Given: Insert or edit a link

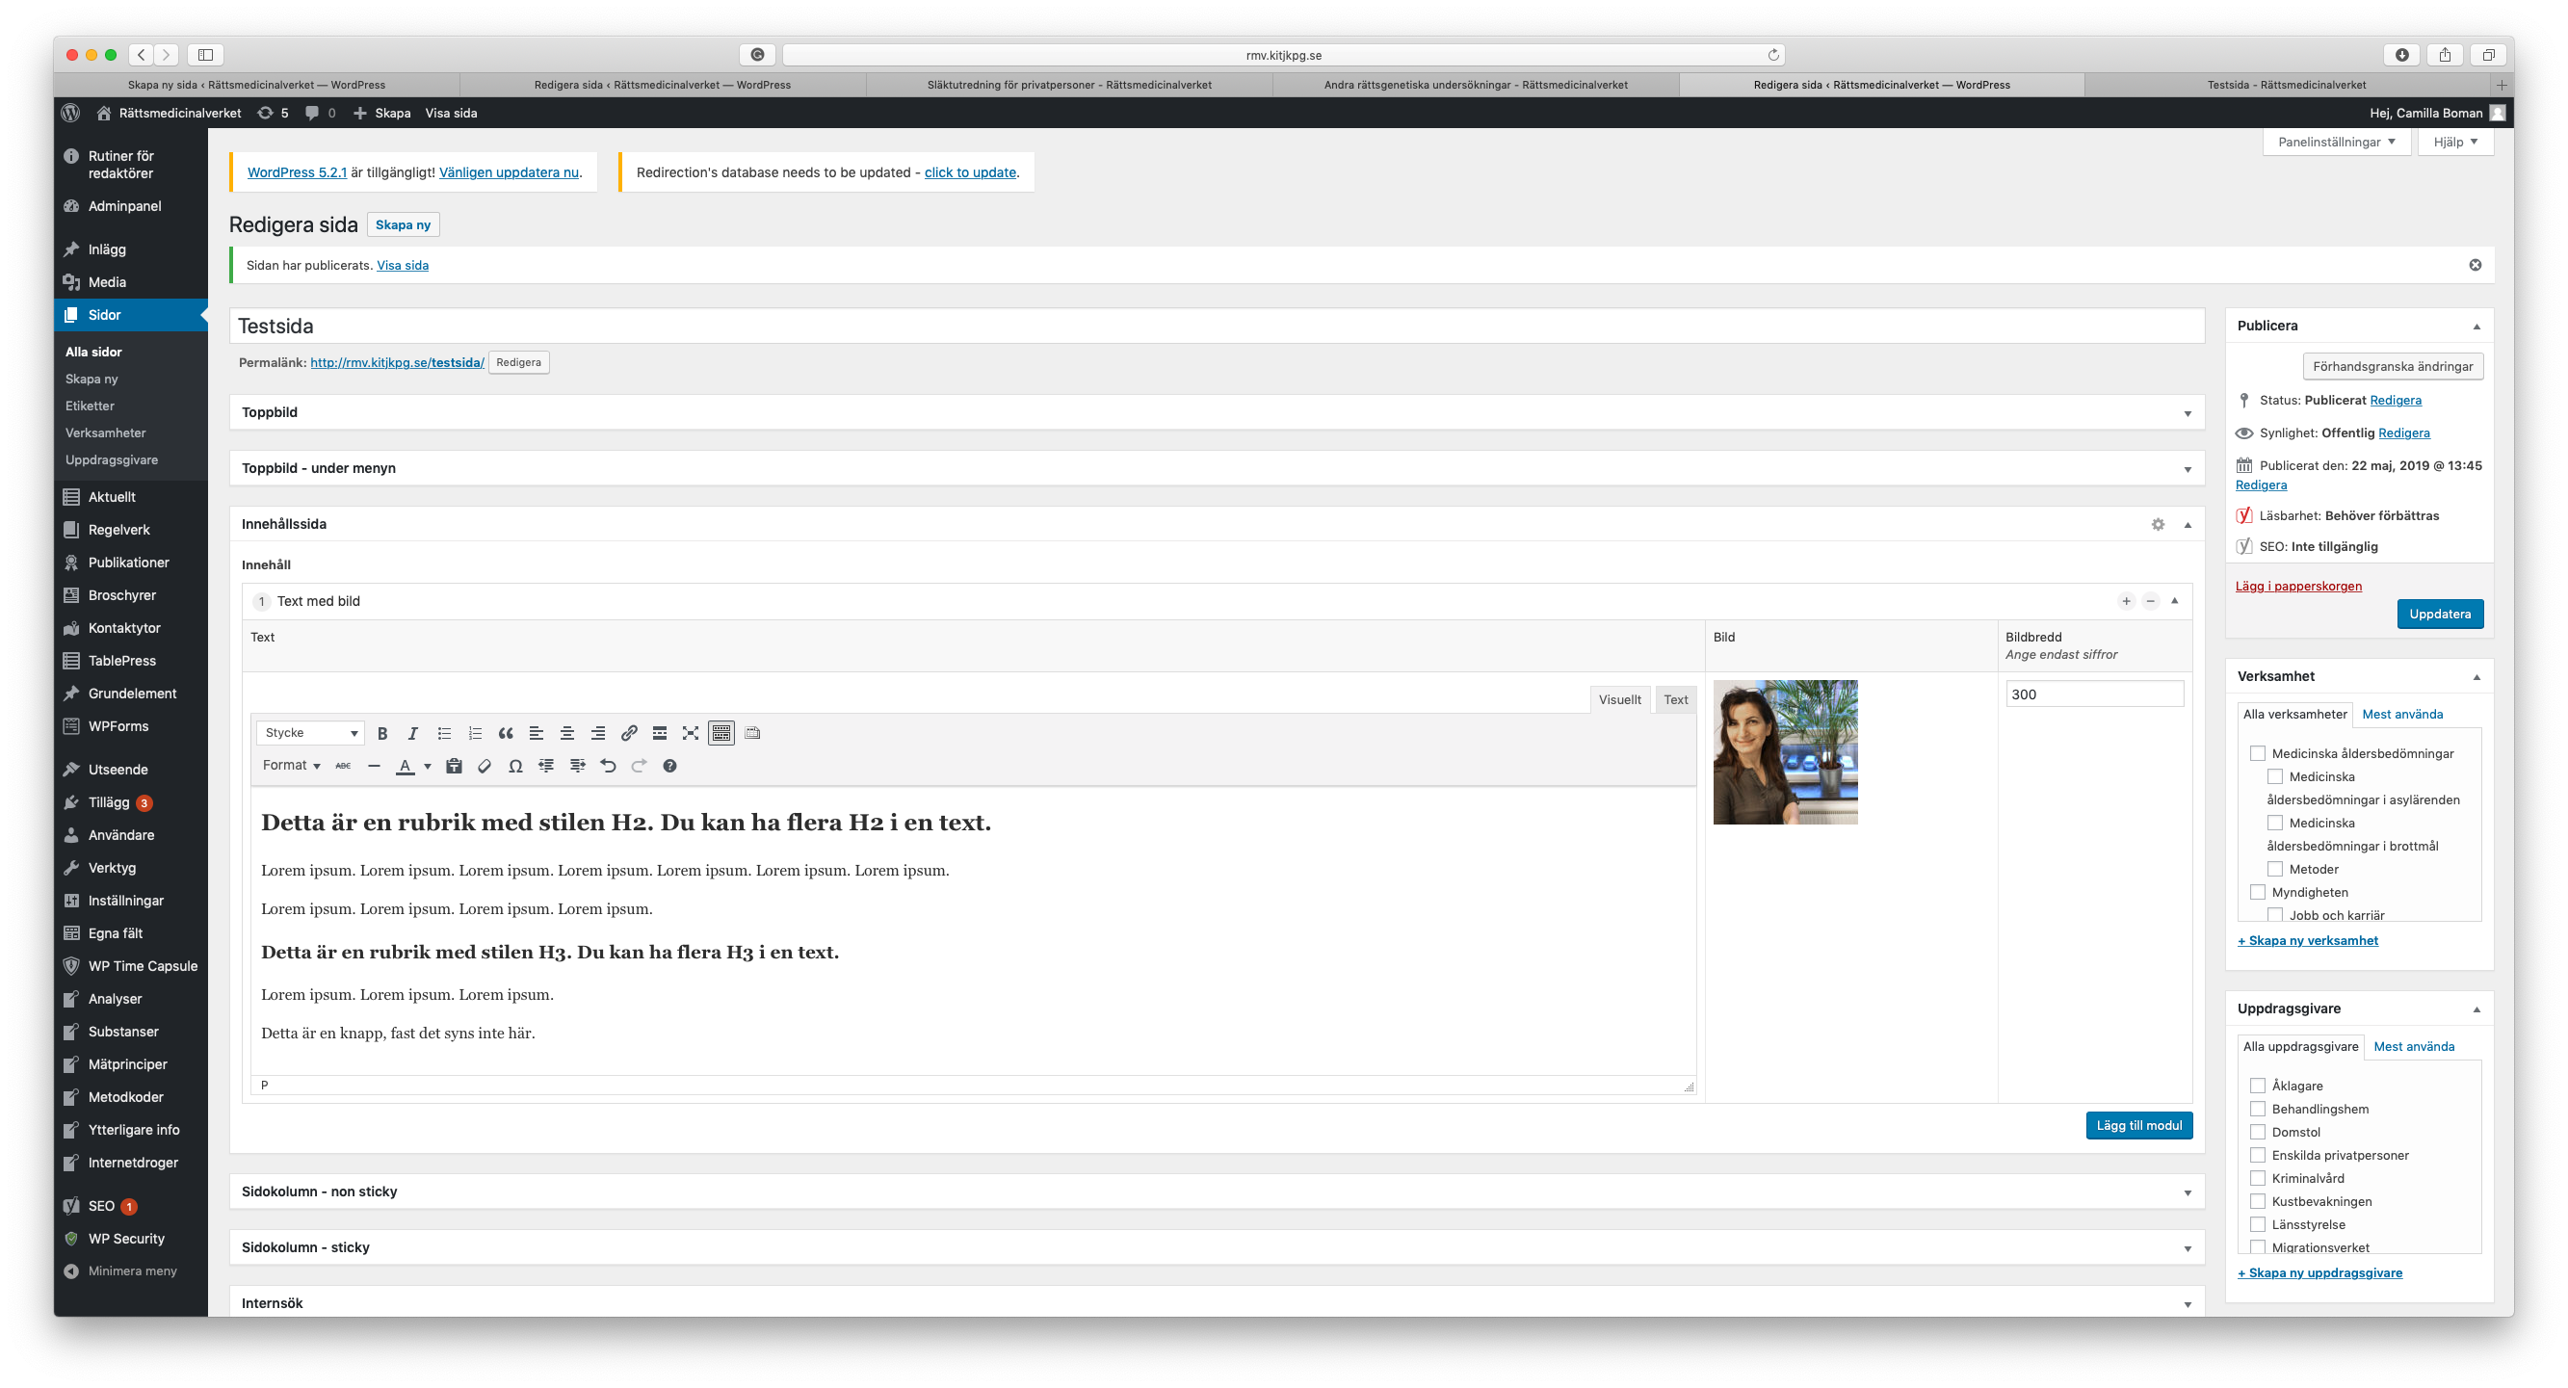Looking at the screenshot, I should [629, 733].
